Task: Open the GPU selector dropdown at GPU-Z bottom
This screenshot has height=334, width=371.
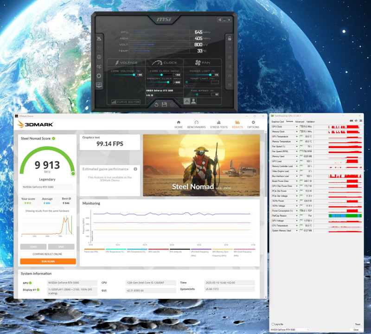Action: click(290, 330)
